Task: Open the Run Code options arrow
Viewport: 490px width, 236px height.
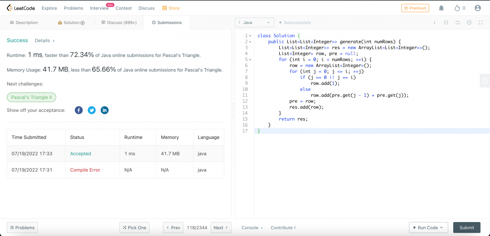Action: point(441,228)
